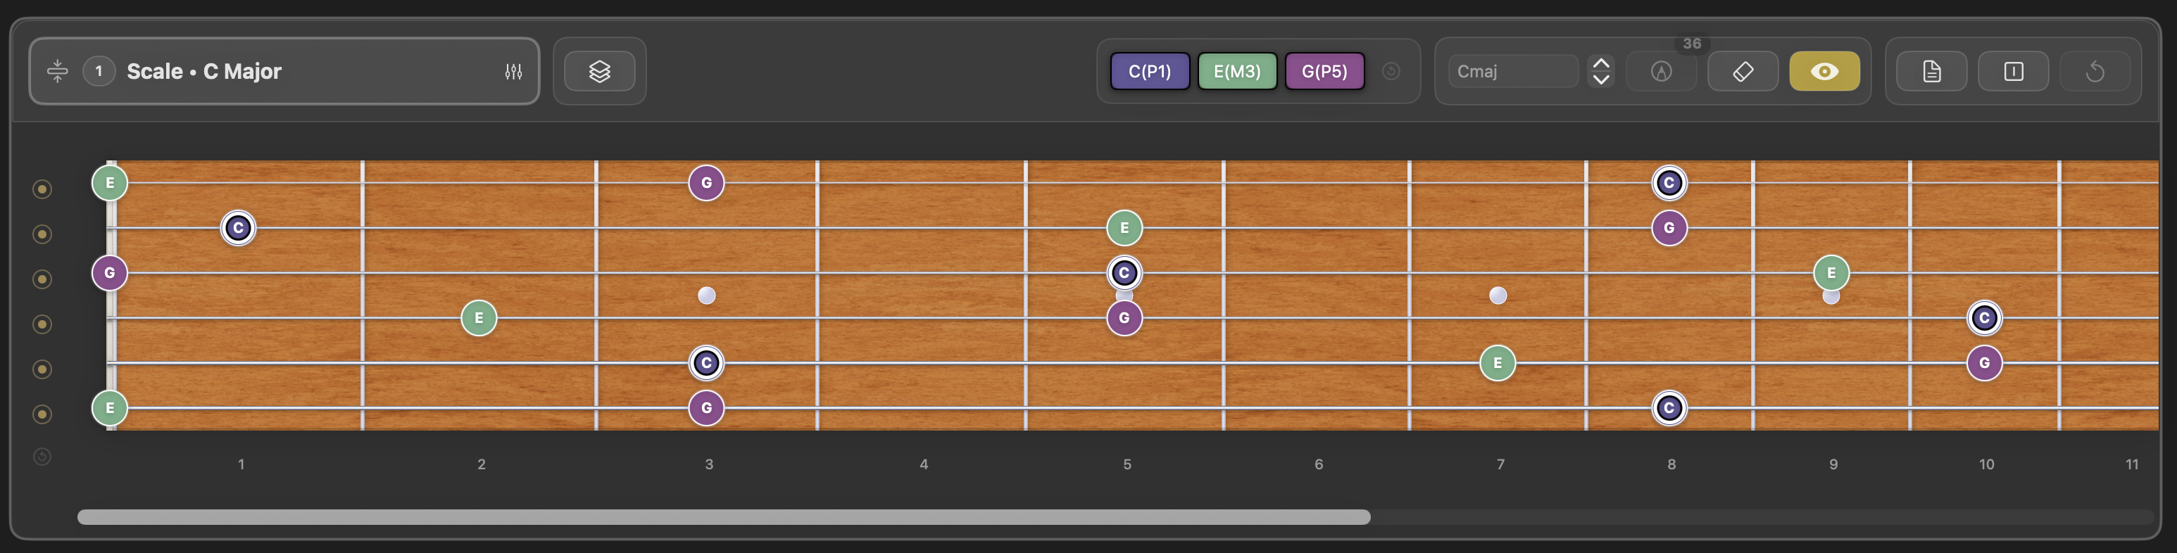Click the E note at fret 7, A string
This screenshot has height=553, width=2177.
1498,363
